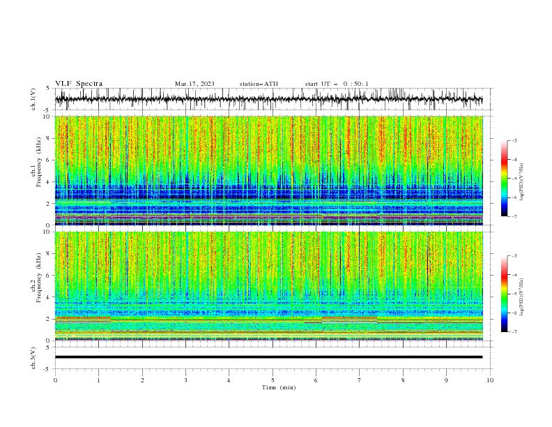The image size is (552, 427).
Task: Click the 'Time (min)' axis label
Action: [279, 387]
